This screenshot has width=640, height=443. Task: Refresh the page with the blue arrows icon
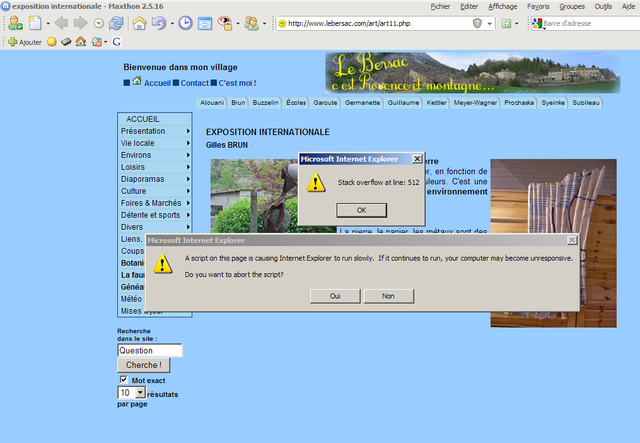point(116,23)
